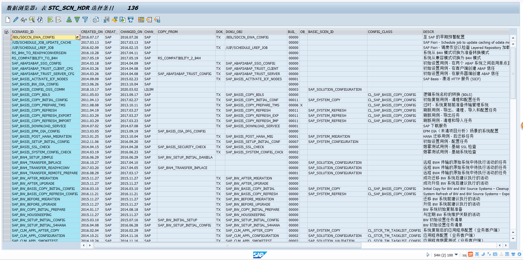Select row marker for RS_COMPATIBILITY_TO_B4H
Image resolution: width=523 pixels, height=260 pixels.
(7, 58)
